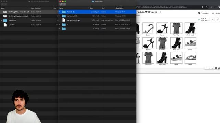Click the 1.54 GB folder icon
Image resolution: width=220 pixels, height=123 pixels.
[x=64, y=29]
